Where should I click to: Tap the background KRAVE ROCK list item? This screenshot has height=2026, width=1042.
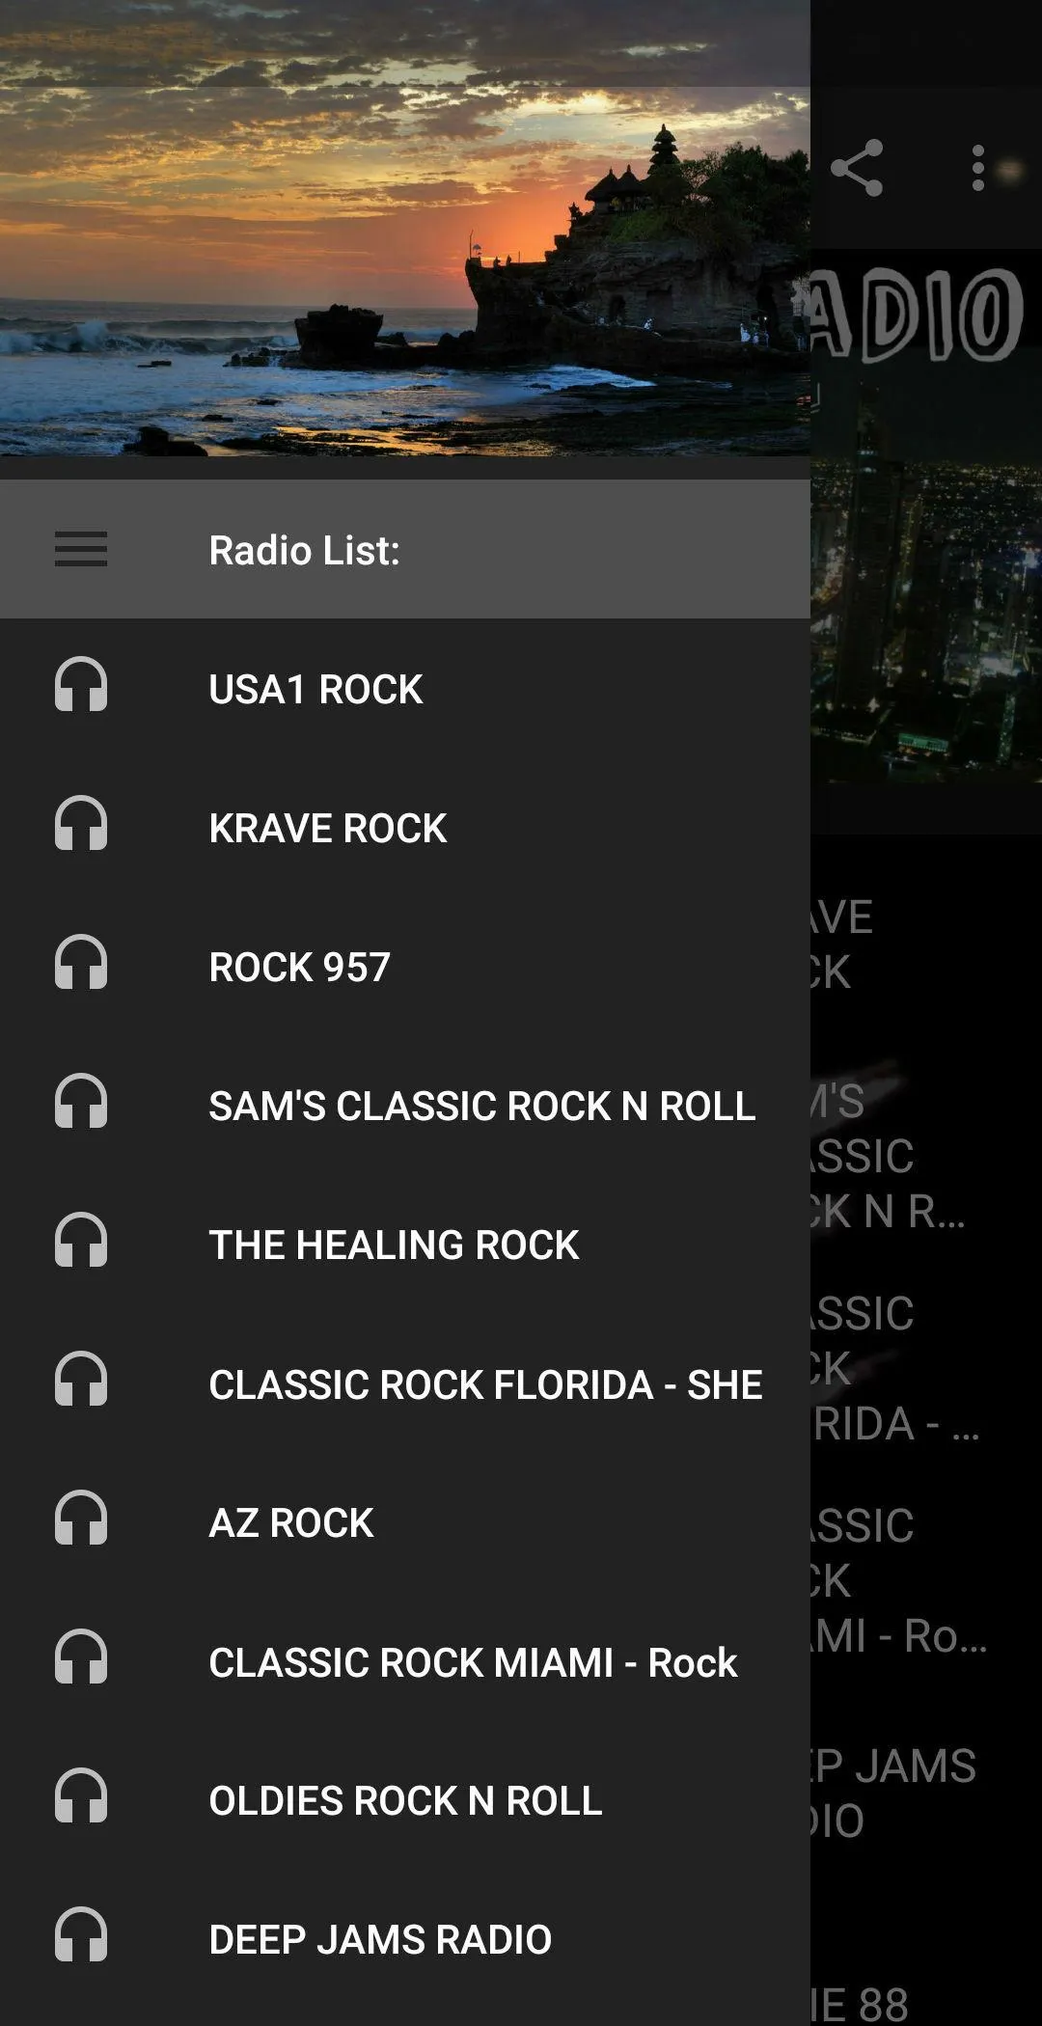coord(926,944)
